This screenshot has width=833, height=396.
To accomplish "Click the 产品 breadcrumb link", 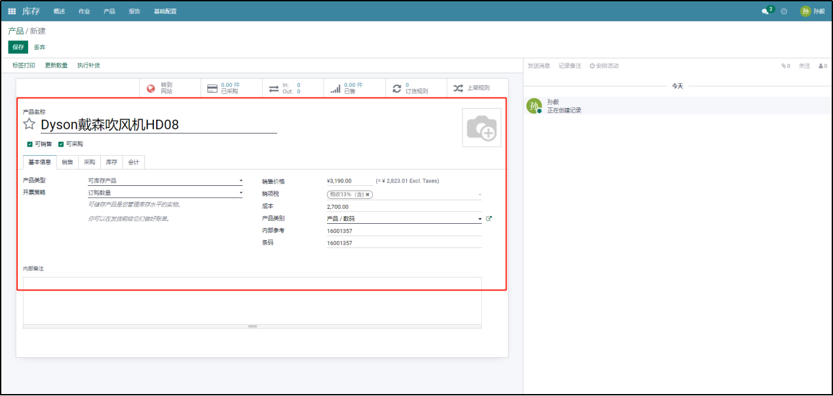I will 16,31.
